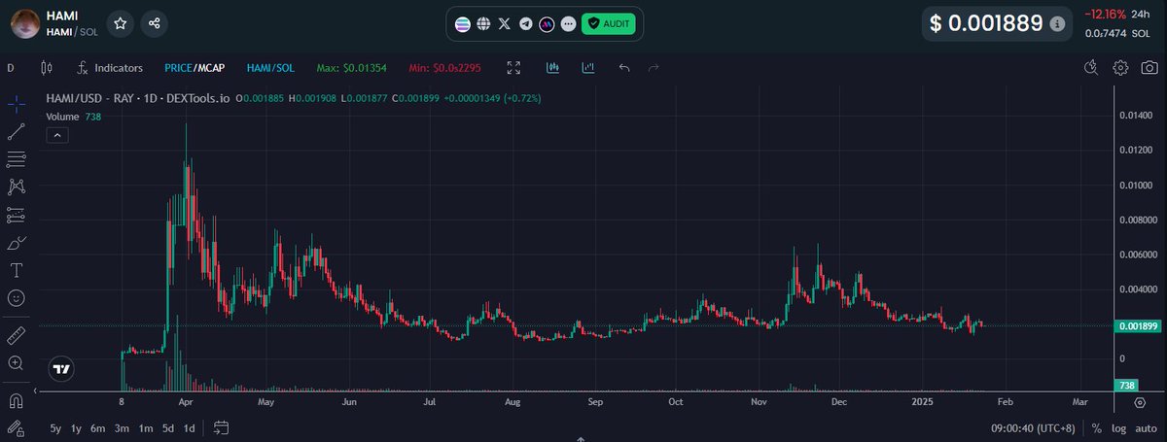The width and height of the screenshot is (1167, 442).
Task: Select the forecasting and measurement tool
Action: [x=16, y=214]
